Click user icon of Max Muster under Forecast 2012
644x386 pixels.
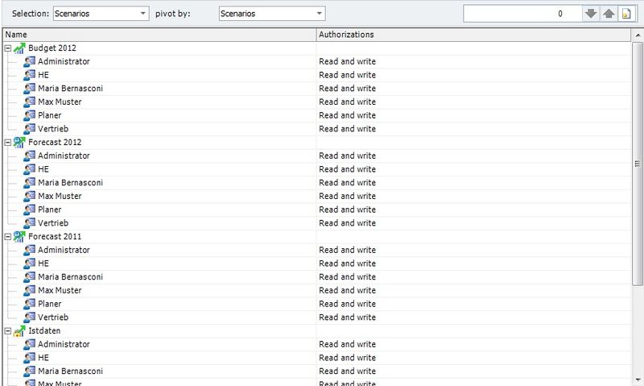tap(29, 196)
